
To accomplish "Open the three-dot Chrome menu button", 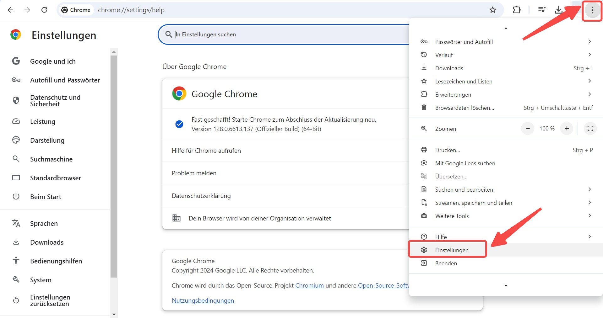I will [x=592, y=10].
